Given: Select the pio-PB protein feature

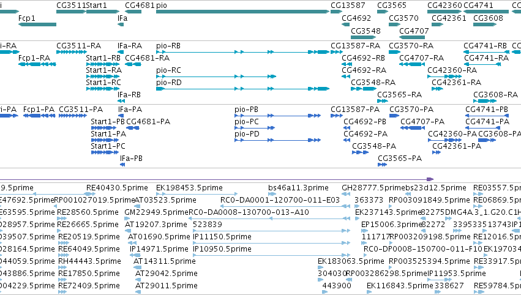Looking at the screenshot, I should pos(278,116).
